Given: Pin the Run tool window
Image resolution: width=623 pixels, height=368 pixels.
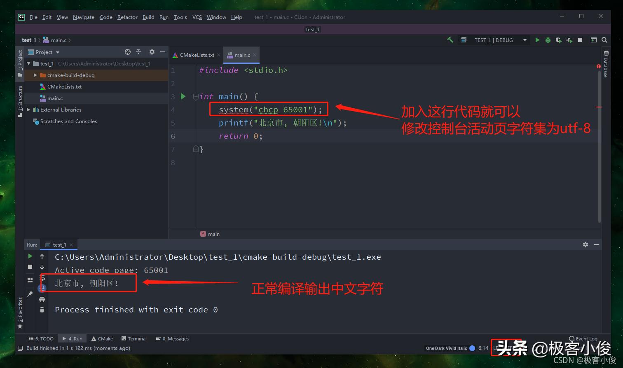Looking at the screenshot, I should (30, 294).
